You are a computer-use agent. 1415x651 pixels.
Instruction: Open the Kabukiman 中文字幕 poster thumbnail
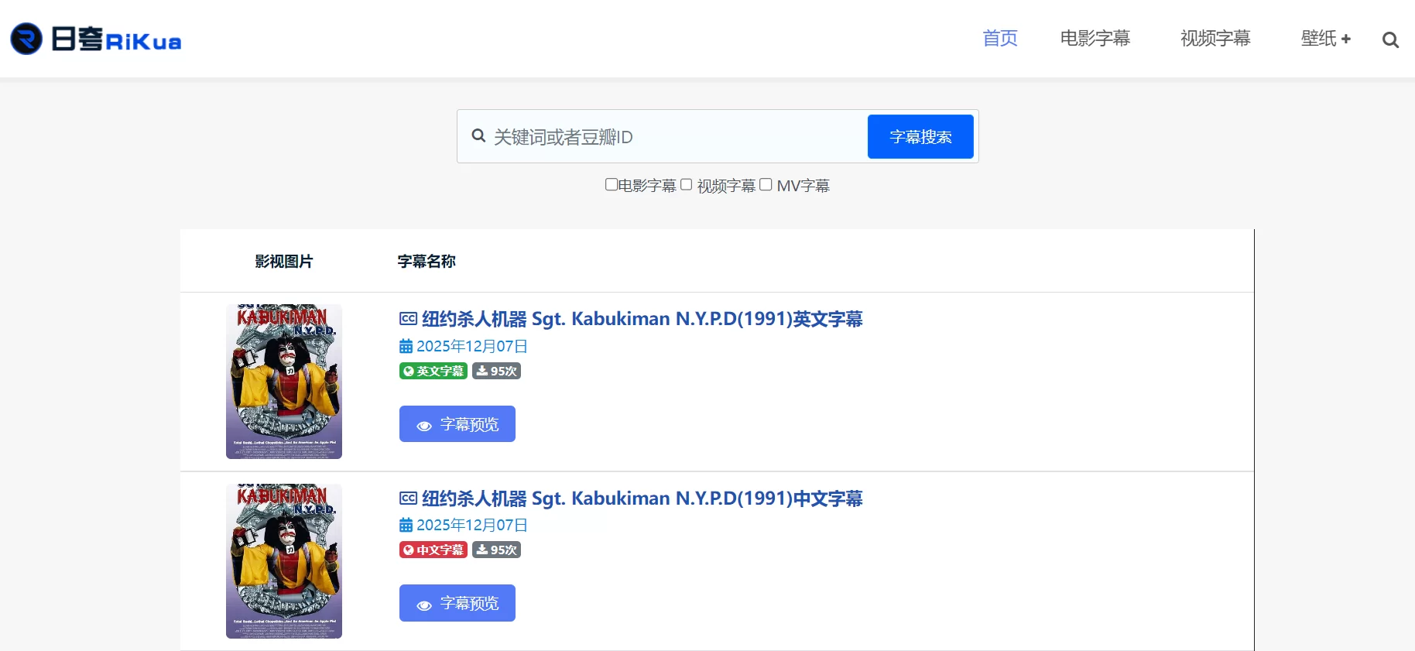point(284,561)
